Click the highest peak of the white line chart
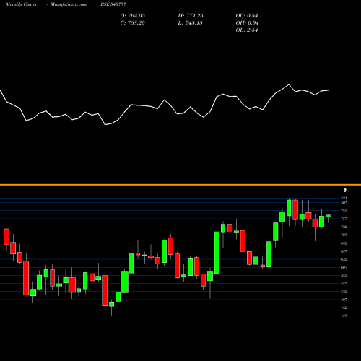Viewport: 361px width, 361px height. point(289,84)
